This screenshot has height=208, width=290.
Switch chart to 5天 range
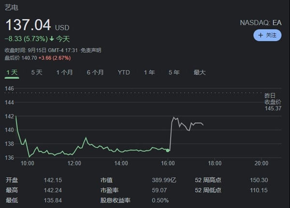tap(37, 73)
